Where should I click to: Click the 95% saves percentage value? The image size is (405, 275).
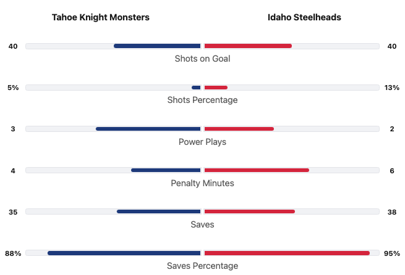pyautogui.click(x=391, y=253)
